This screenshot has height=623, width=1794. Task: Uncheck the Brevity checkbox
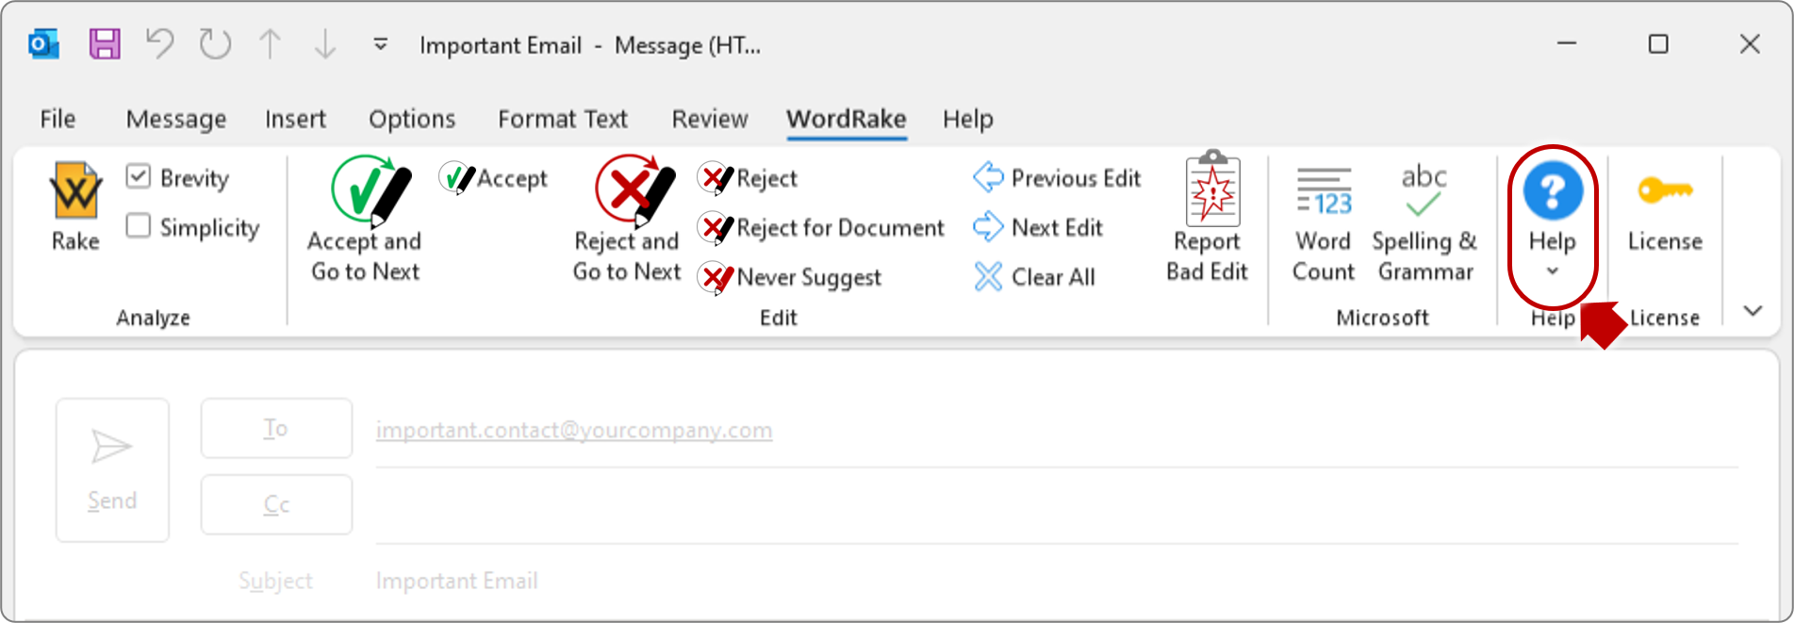(x=139, y=176)
